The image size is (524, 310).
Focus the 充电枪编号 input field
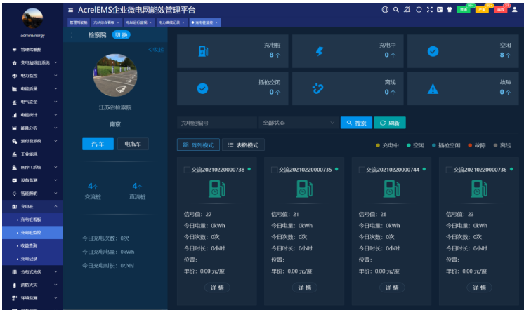pyautogui.click(x=217, y=123)
